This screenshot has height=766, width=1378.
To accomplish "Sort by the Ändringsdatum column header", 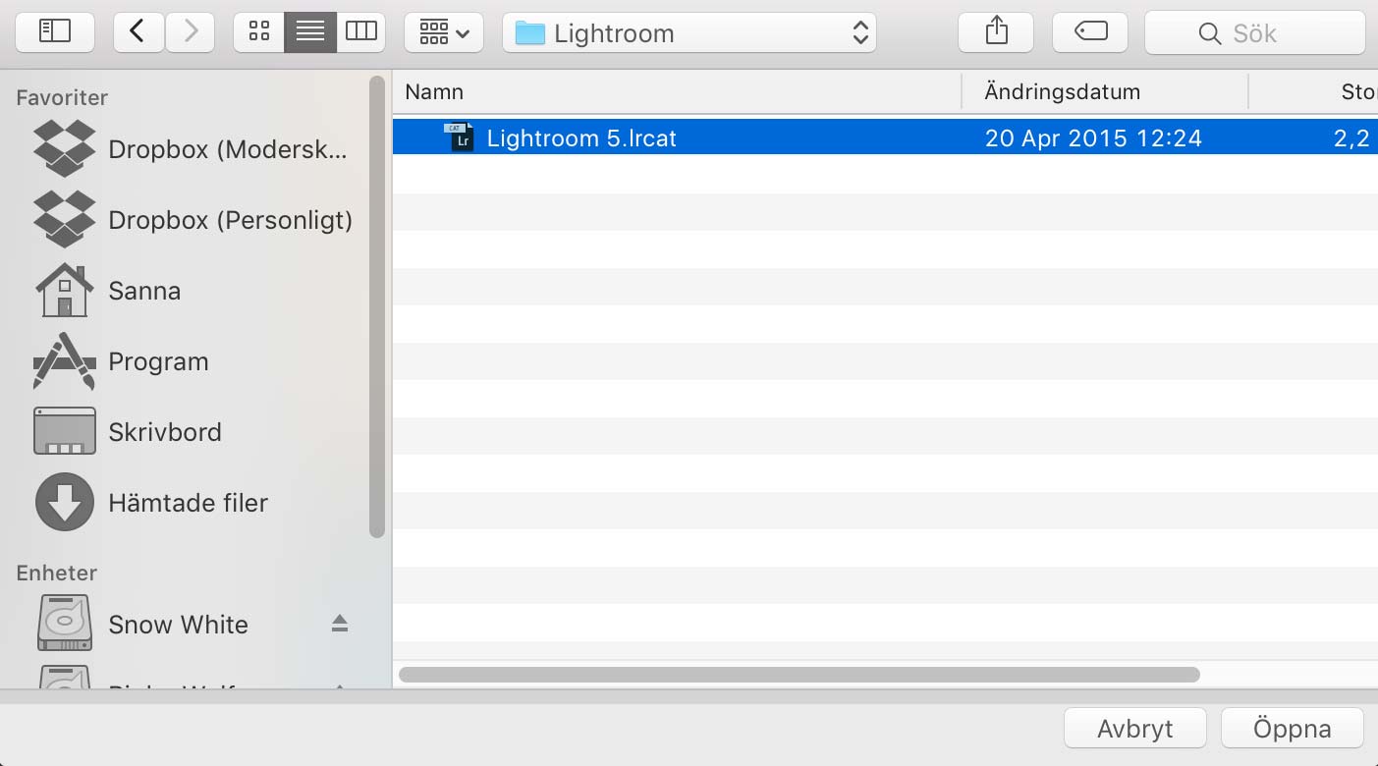I will click(1105, 92).
